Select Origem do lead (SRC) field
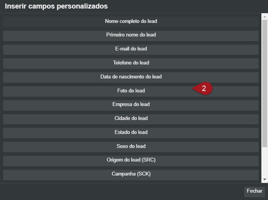The height and width of the screenshot is (200, 268). pyautogui.click(x=131, y=160)
